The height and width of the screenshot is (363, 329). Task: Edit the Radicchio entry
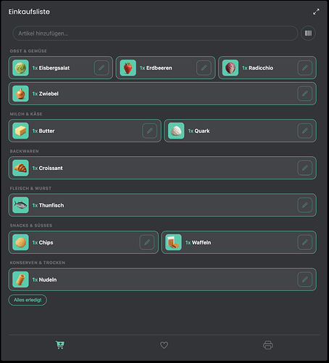click(x=305, y=68)
